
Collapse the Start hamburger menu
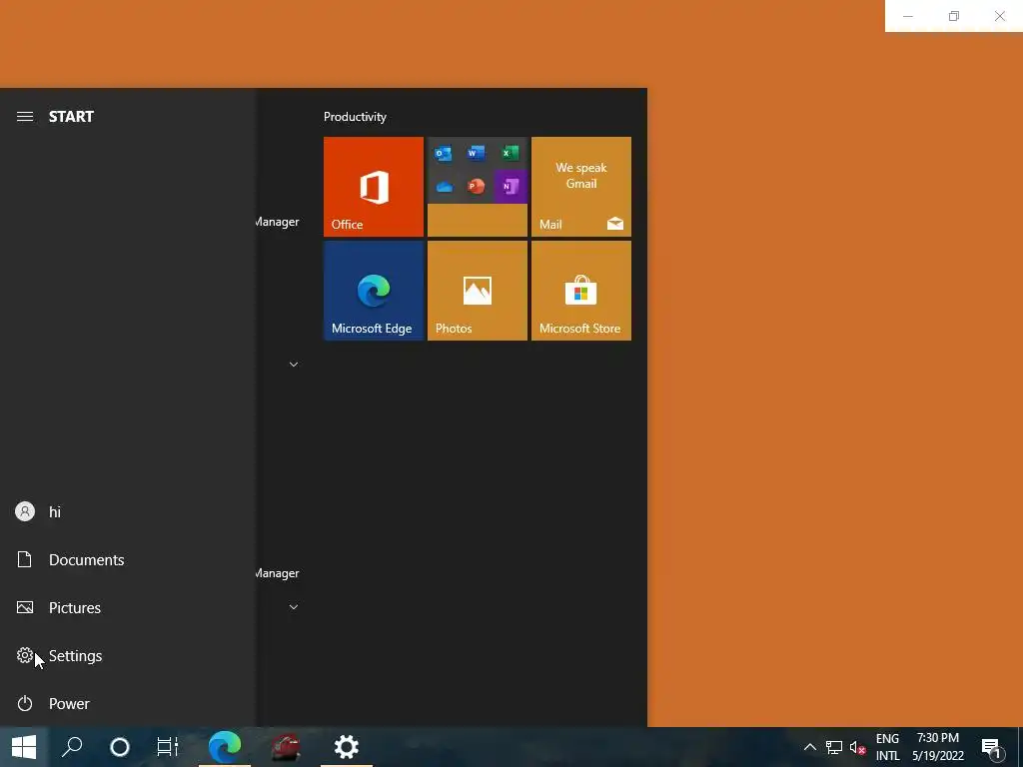(x=25, y=117)
